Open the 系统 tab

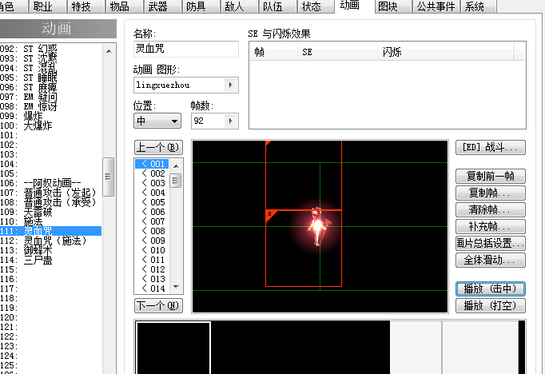(x=478, y=6)
